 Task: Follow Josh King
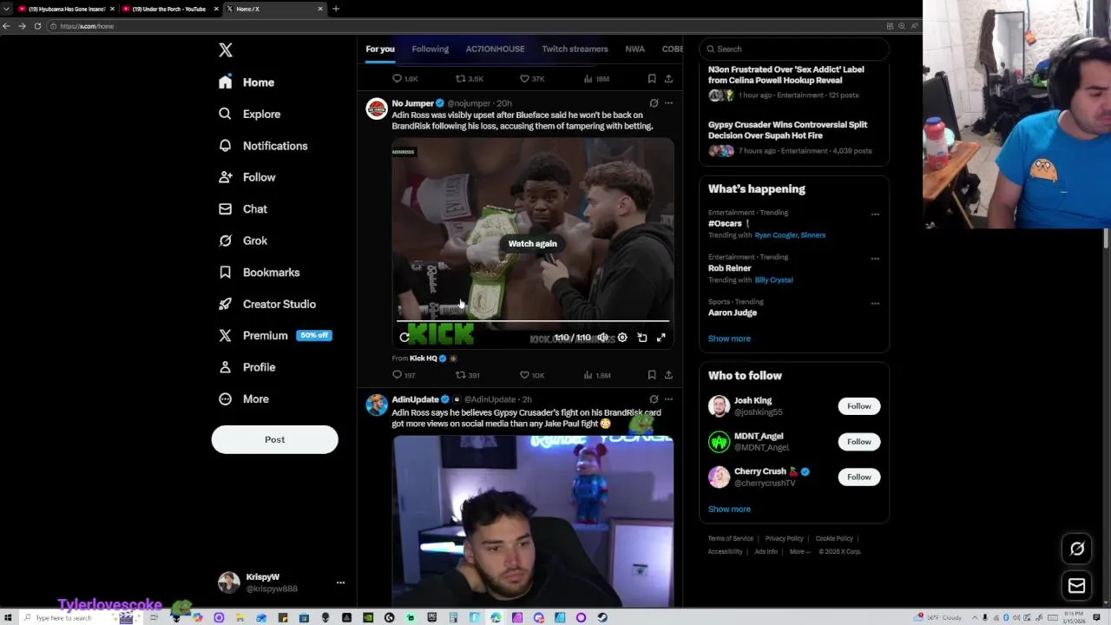click(858, 406)
